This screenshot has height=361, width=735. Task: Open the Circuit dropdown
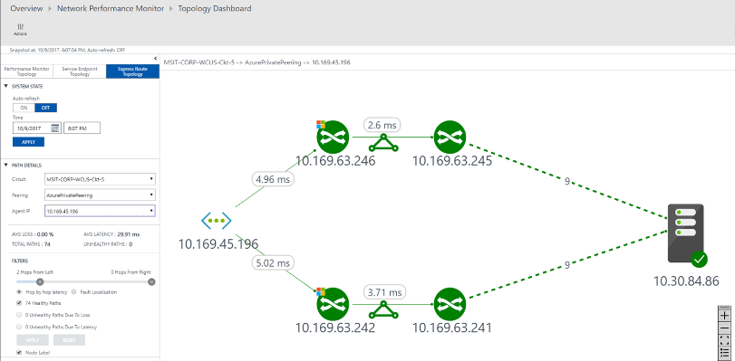pyautogui.click(x=100, y=179)
